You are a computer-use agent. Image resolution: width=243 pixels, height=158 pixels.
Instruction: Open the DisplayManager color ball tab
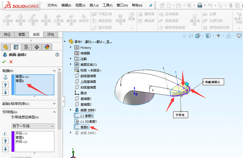(47, 47)
